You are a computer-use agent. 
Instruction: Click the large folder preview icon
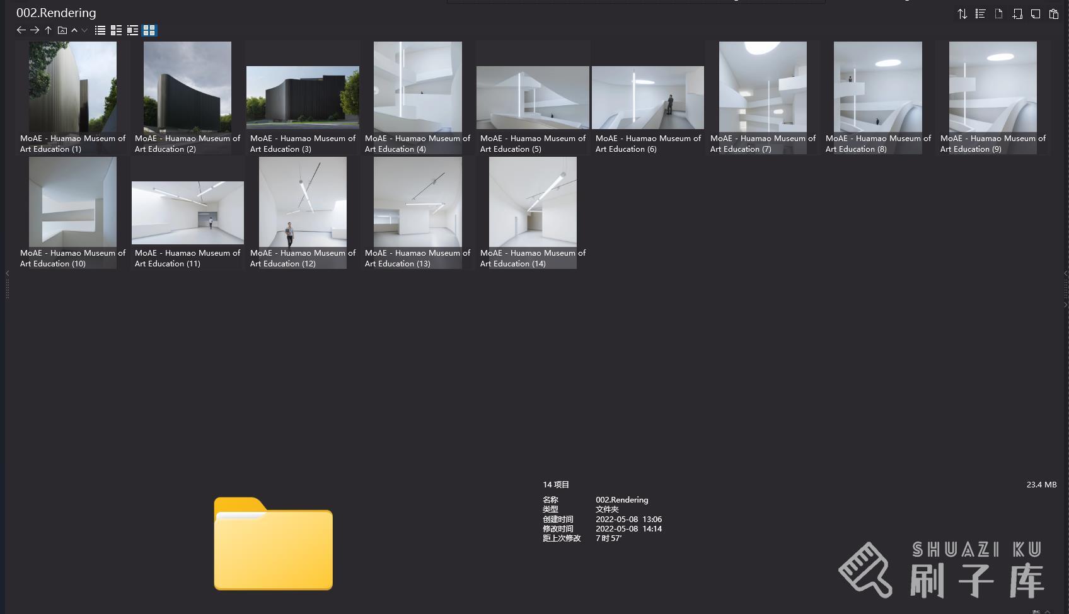point(273,544)
